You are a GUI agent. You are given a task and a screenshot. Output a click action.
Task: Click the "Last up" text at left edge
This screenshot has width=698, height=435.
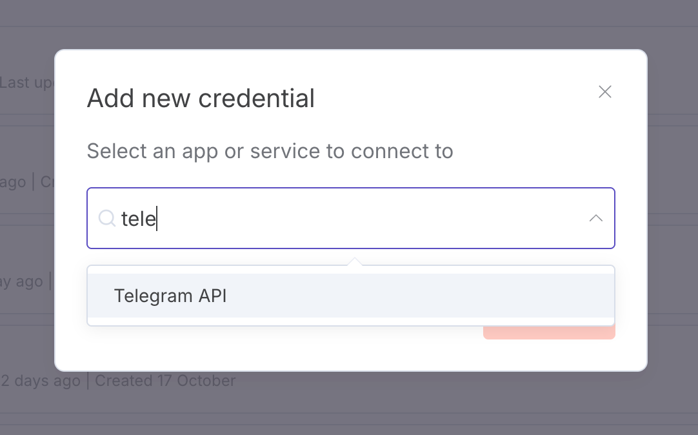(x=26, y=83)
